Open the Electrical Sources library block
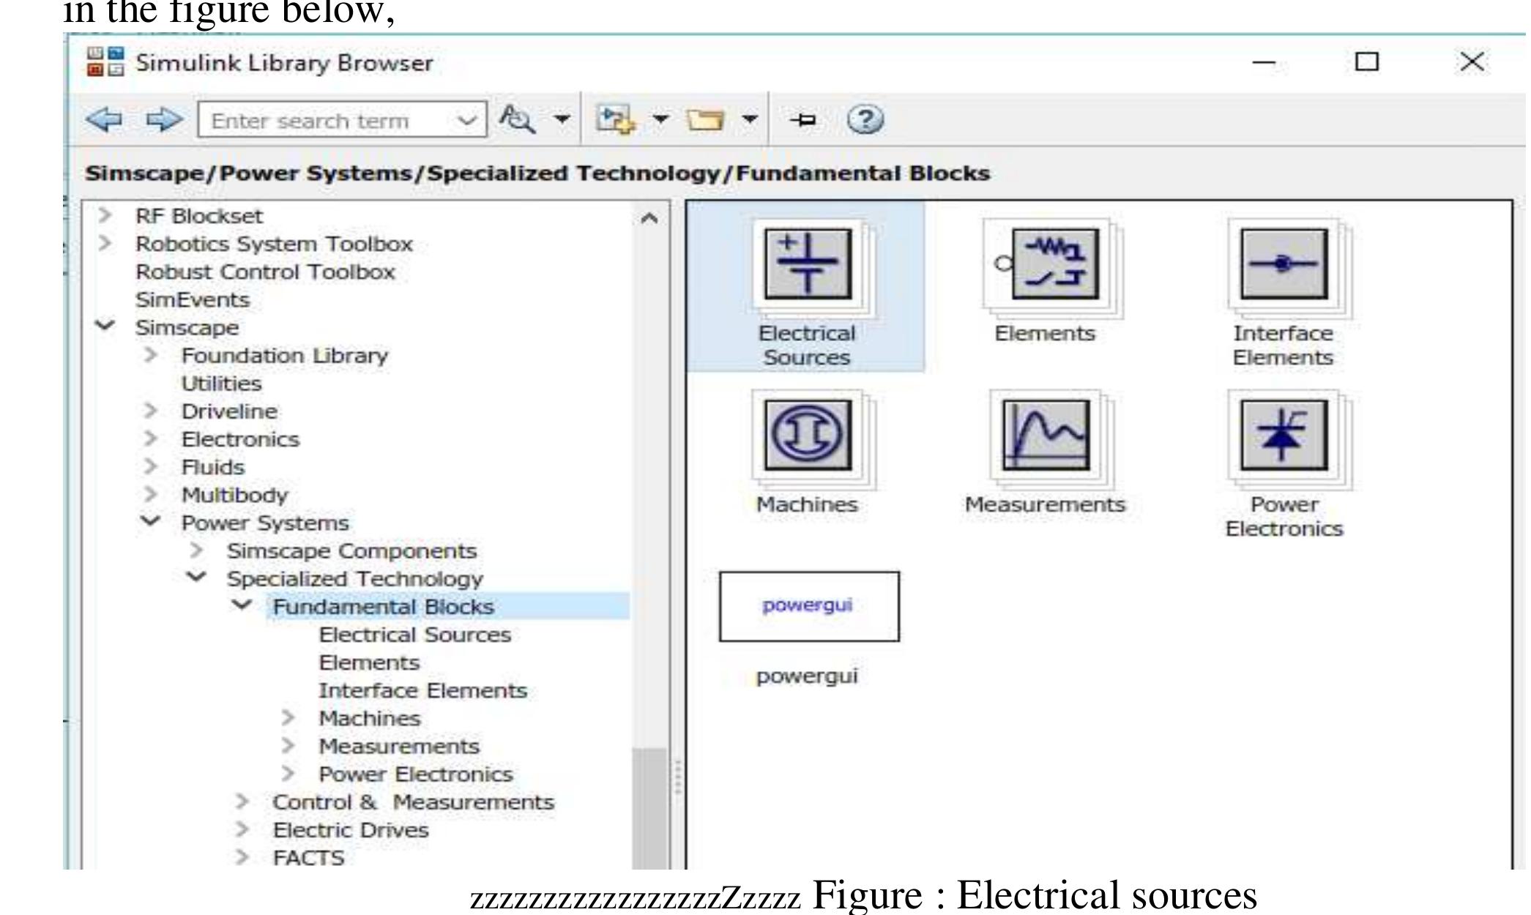This screenshot has width=1531, height=915. (807, 264)
